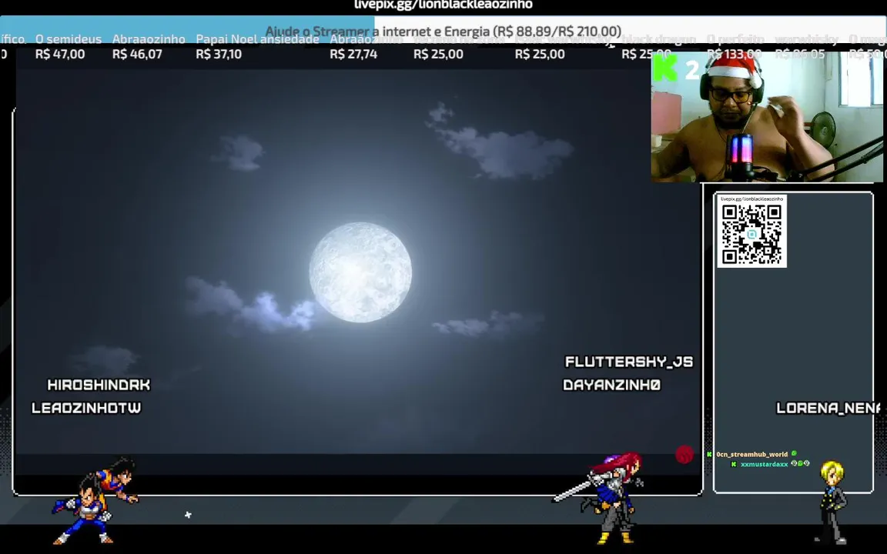Click the R$ 37,10 donation amount

coord(219,55)
